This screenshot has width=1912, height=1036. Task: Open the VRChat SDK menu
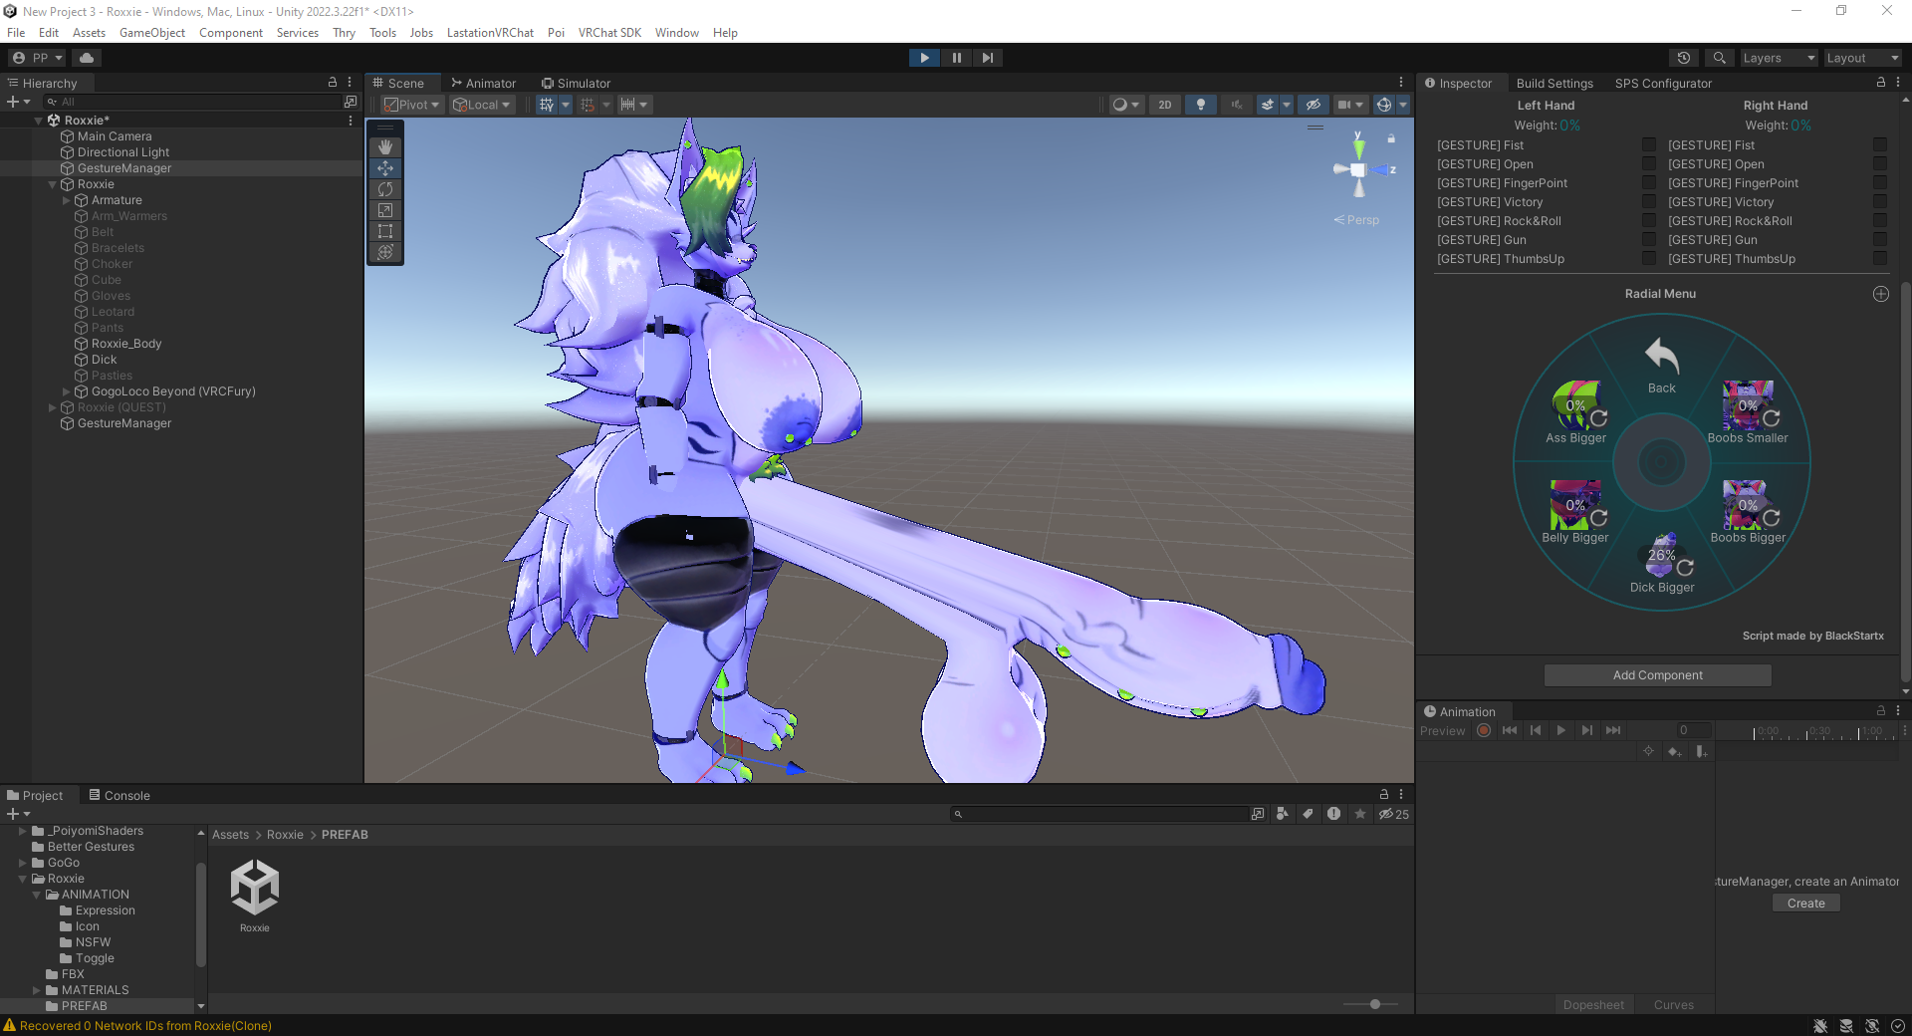pos(609,33)
